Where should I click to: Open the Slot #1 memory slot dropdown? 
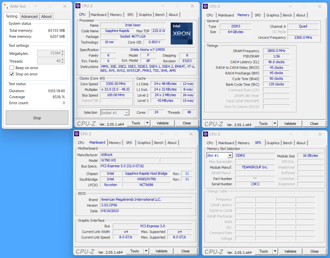point(230,156)
